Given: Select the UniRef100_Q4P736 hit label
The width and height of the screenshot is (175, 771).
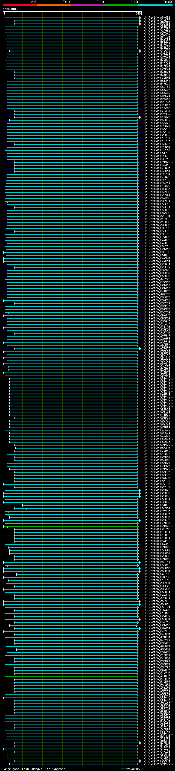Looking at the screenshot, I should [157, 574].
